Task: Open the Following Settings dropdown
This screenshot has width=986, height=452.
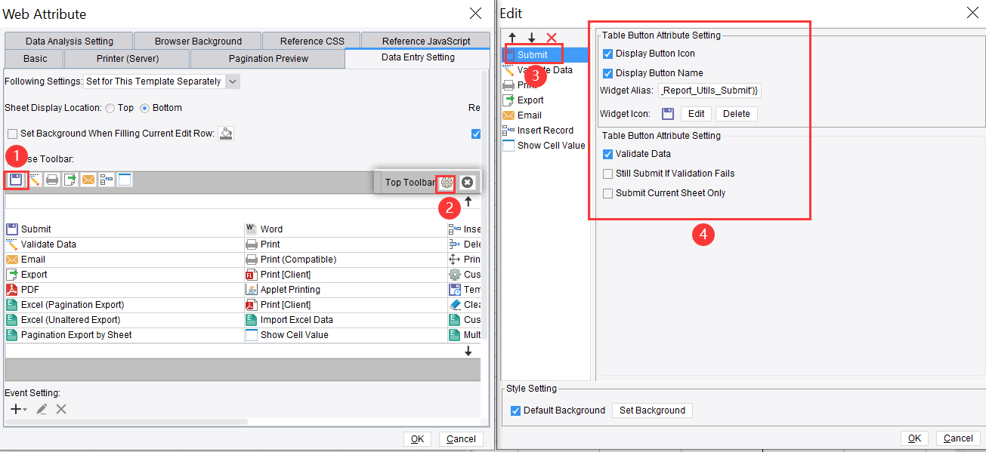Action: (232, 81)
